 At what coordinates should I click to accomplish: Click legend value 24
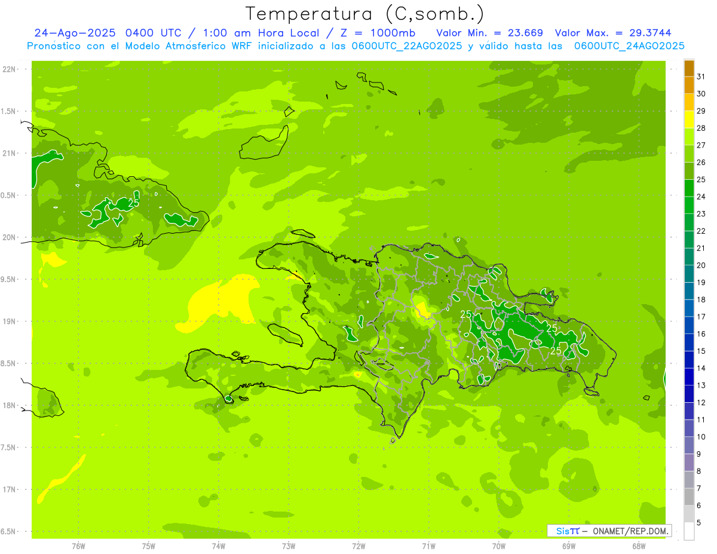pos(701,197)
